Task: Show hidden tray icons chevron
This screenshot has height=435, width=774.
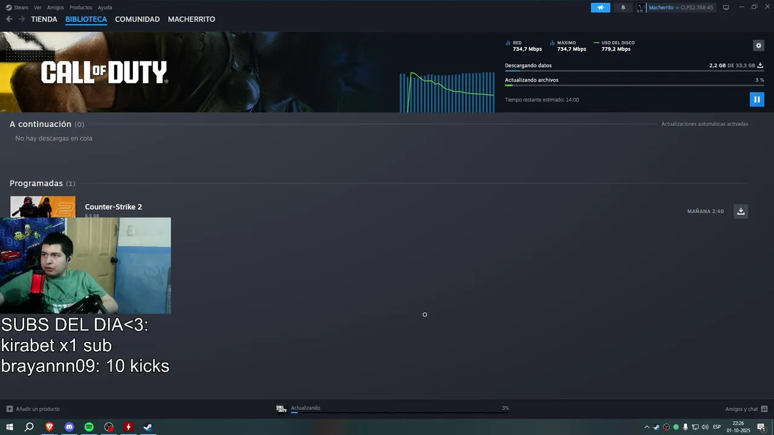Action: (646, 427)
